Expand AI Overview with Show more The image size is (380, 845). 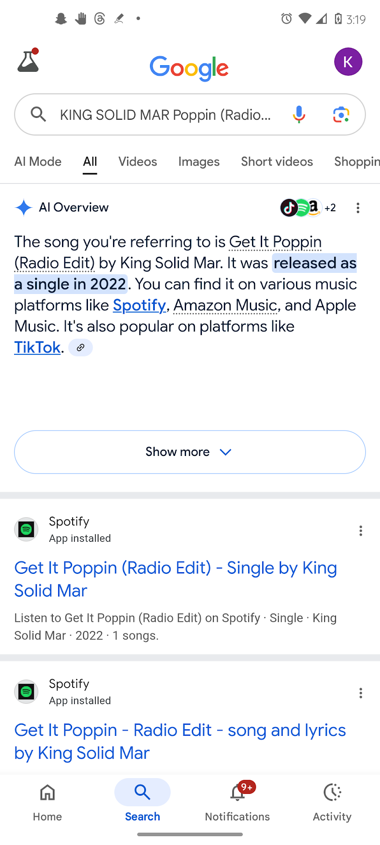tap(190, 452)
